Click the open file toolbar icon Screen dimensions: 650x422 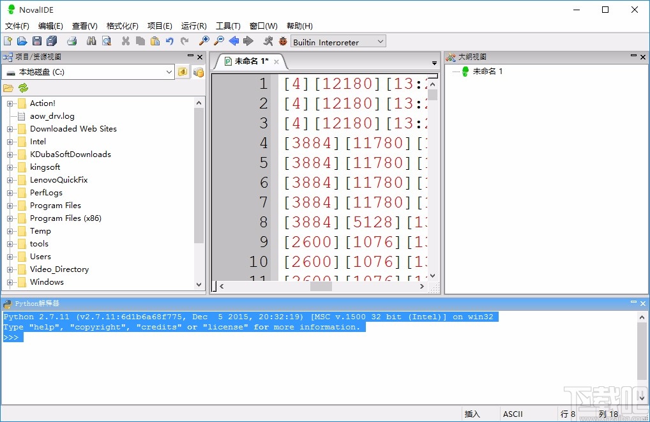tap(22, 41)
